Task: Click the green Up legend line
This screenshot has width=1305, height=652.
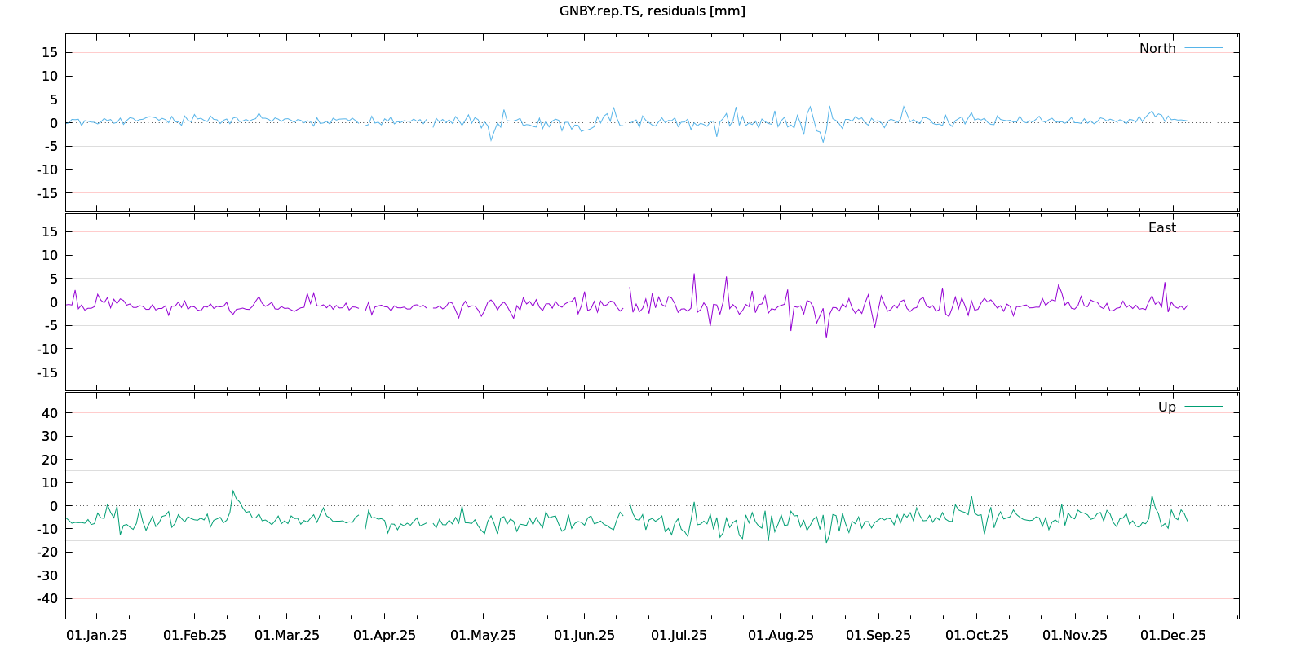Action: pyautogui.click(x=1203, y=407)
